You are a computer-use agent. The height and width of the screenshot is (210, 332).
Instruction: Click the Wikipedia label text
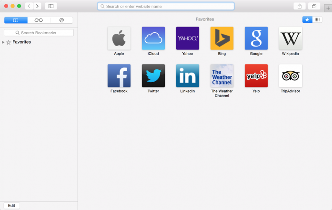pyautogui.click(x=291, y=54)
